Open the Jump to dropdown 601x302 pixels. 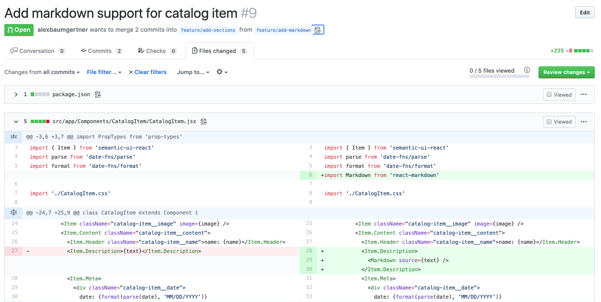pyautogui.click(x=193, y=72)
